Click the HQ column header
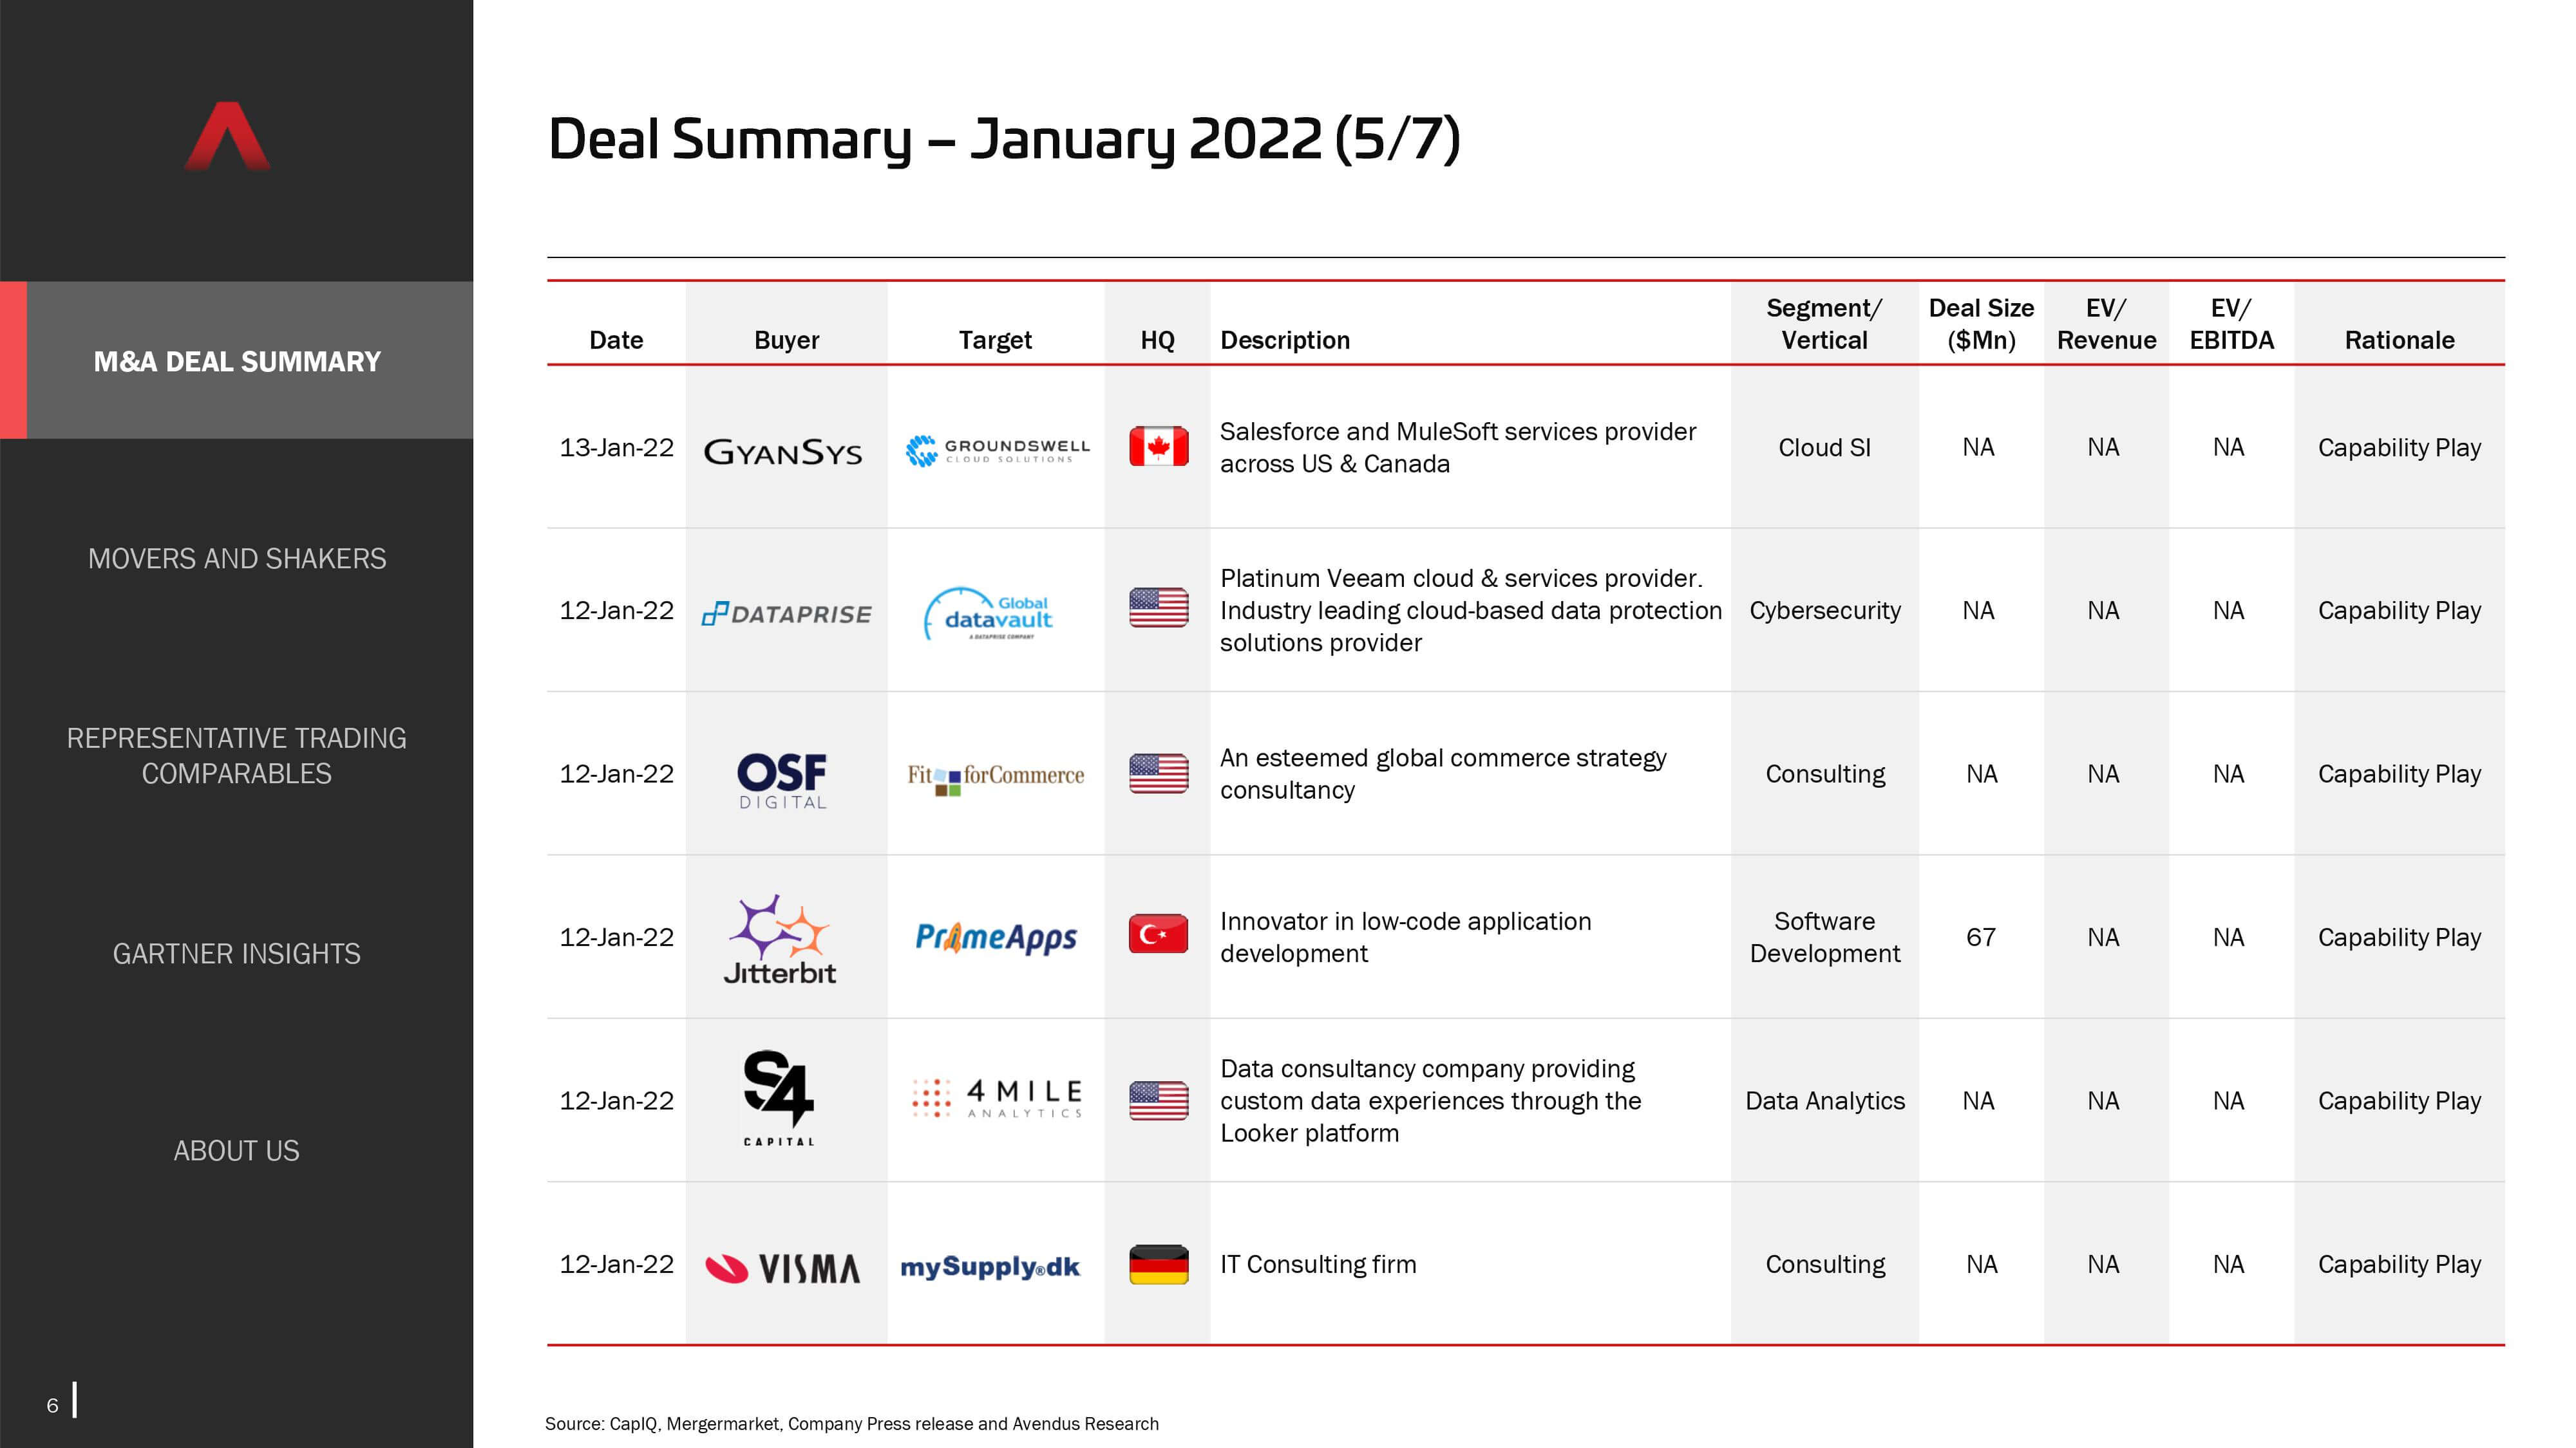 1157,340
